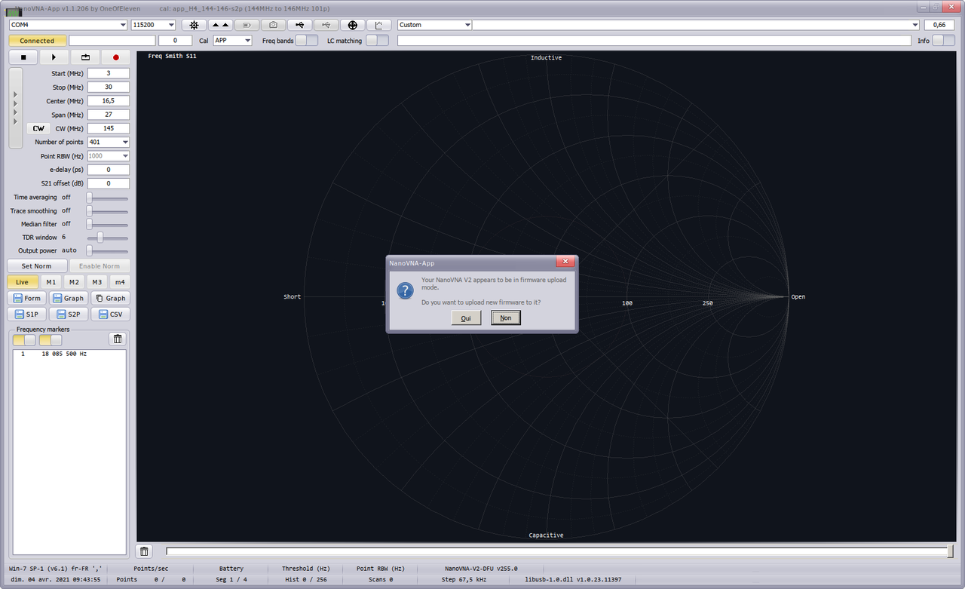Click the Enable Norm button
The width and height of the screenshot is (965, 589).
point(100,266)
